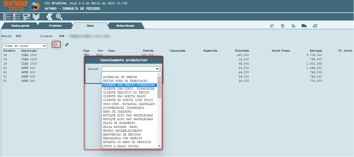Click the Motivo list scrollbar thumb

point(159,87)
